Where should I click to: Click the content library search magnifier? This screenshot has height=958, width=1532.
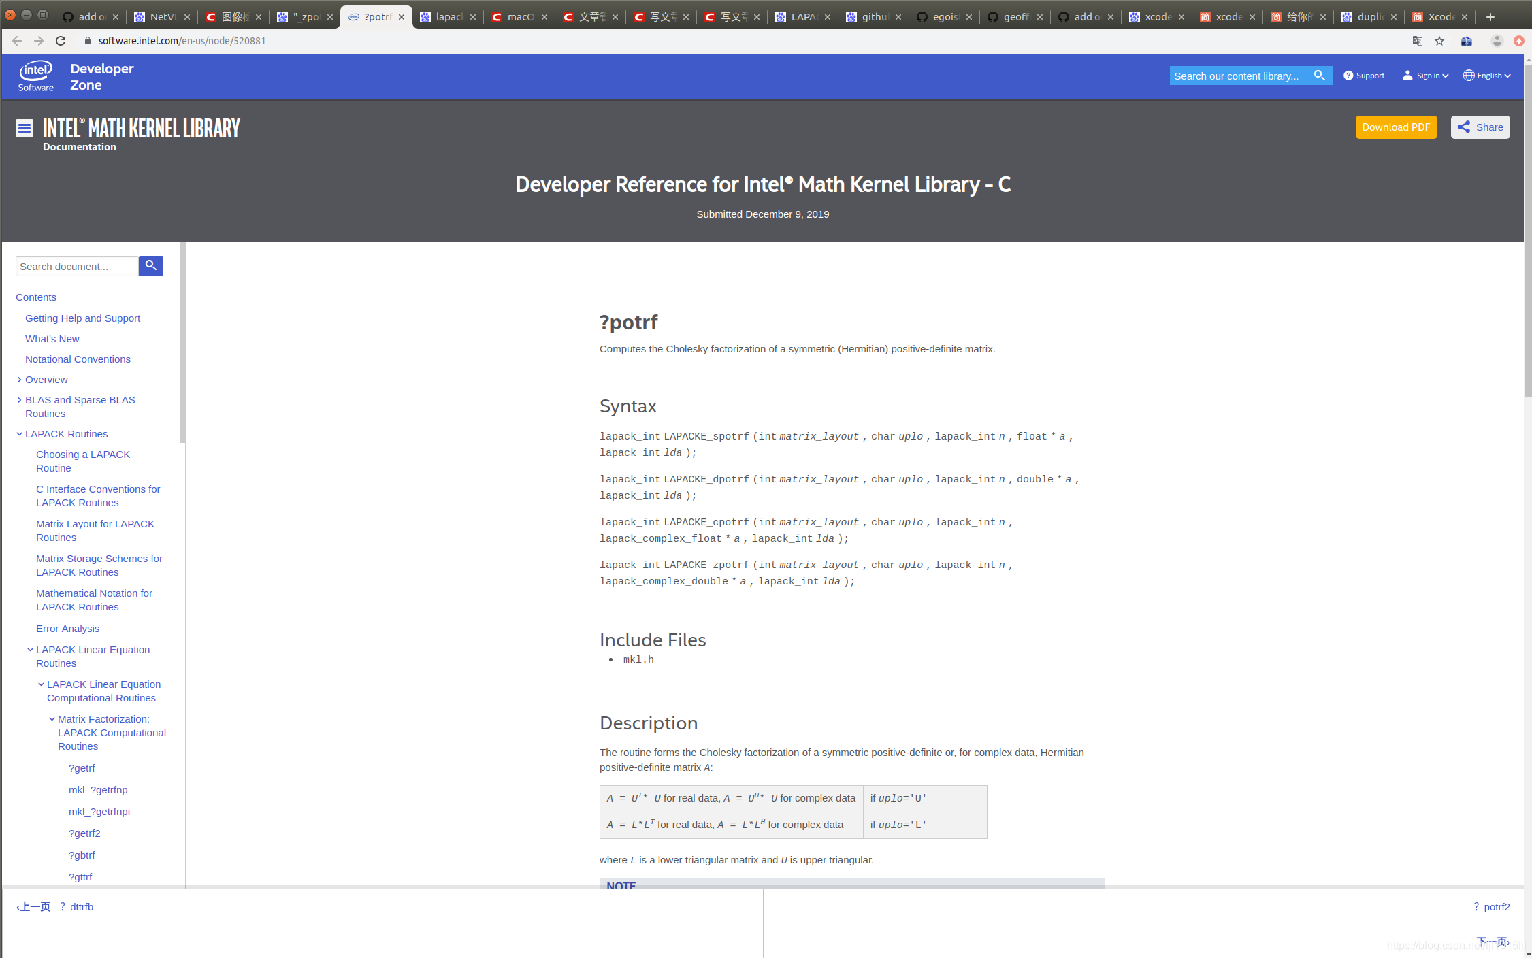click(x=1320, y=76)
